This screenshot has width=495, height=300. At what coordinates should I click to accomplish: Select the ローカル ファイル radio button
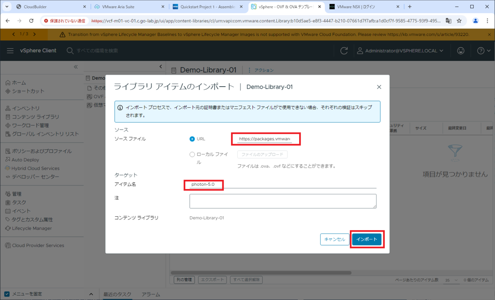(192, 155)
